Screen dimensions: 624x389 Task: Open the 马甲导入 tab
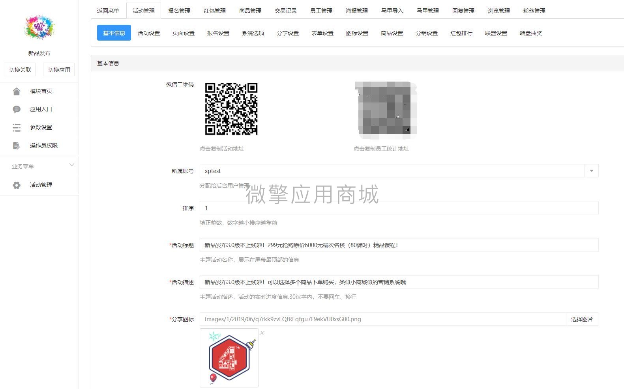[392, 11]
